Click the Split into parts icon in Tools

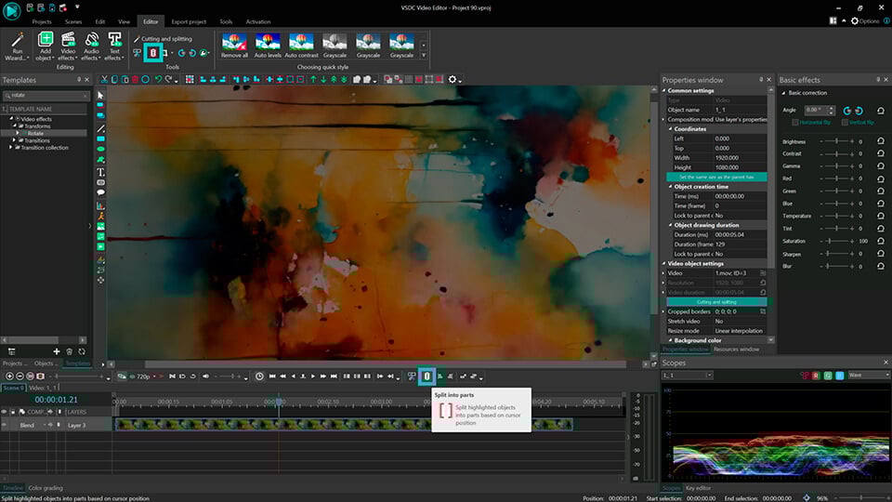153,53
